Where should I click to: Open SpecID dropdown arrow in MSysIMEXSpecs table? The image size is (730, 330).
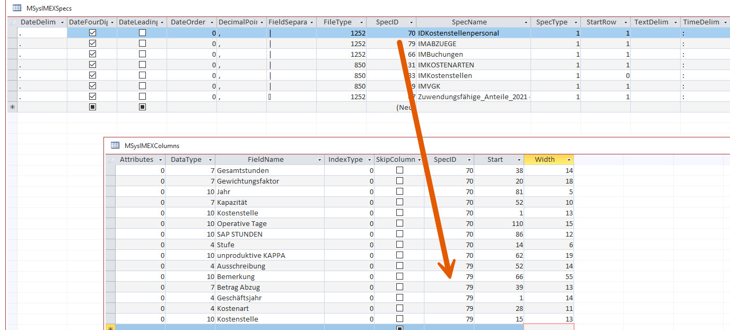411,22
